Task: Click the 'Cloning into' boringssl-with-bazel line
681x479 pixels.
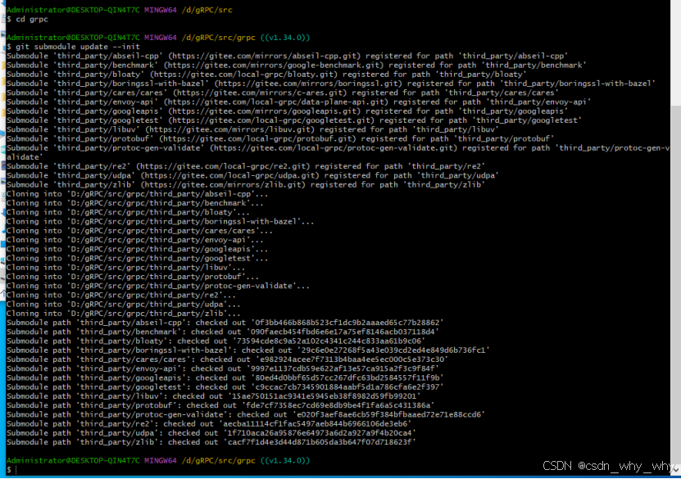Action: [161, 221]
